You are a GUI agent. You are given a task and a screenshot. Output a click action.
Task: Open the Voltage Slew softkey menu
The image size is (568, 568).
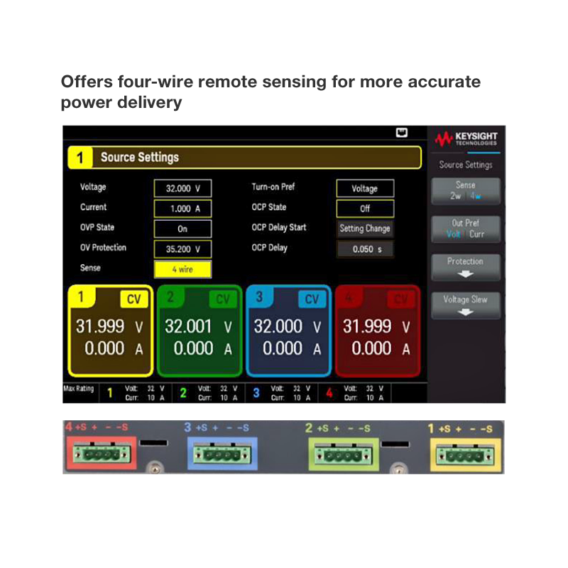coord(466,305)
